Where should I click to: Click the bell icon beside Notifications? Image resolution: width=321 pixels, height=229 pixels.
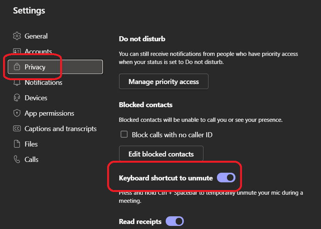17,83
